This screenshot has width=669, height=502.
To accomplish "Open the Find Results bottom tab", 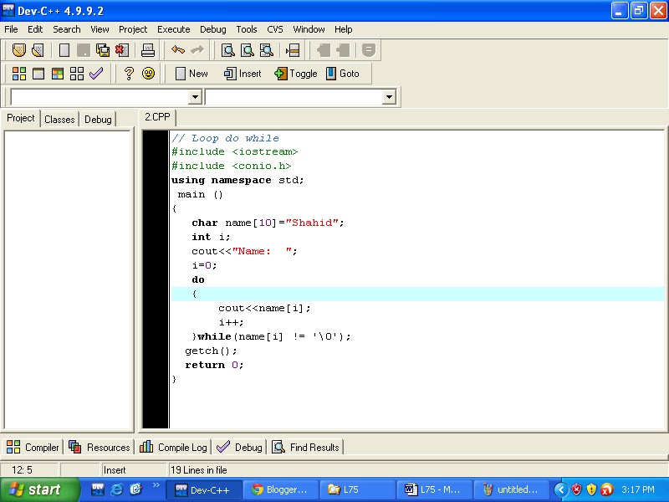I will [x=306, y=447].
